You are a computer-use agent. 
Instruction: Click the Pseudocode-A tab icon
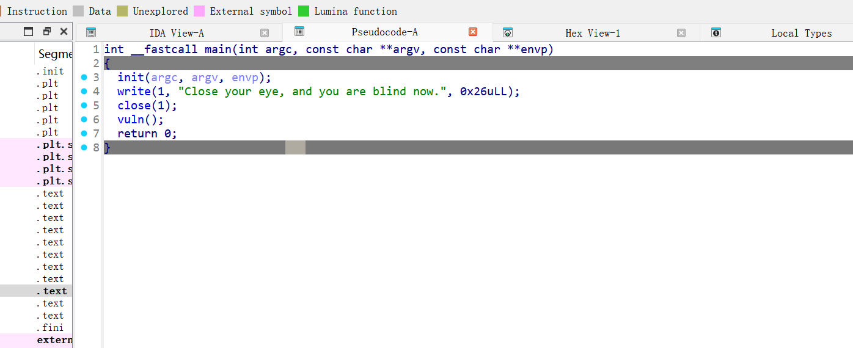pos(299,32)
